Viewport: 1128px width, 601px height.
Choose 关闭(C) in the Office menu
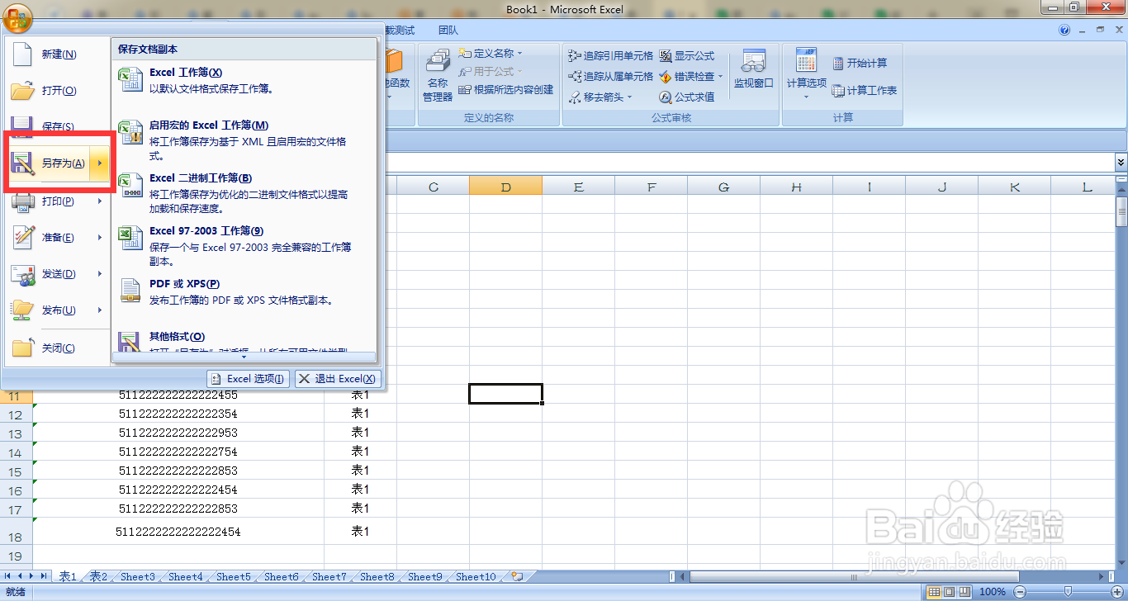[x=58, y=348]
